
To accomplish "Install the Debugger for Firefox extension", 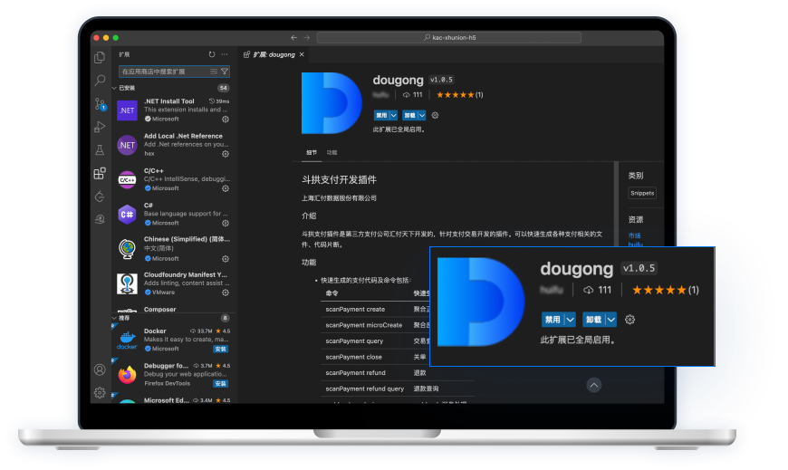I will [221, 384].
